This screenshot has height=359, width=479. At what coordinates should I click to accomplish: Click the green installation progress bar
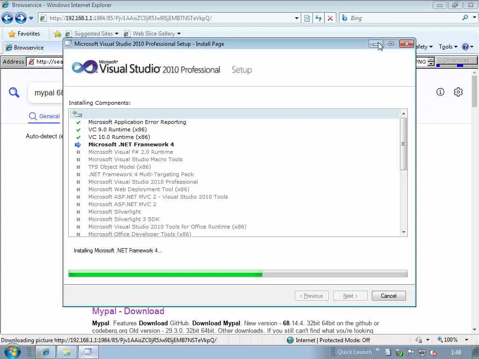238,273
